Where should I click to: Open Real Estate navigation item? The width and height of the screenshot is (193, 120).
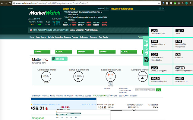pos(103,37)
